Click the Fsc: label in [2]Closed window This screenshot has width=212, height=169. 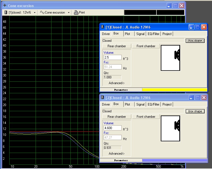pos(106,133)
